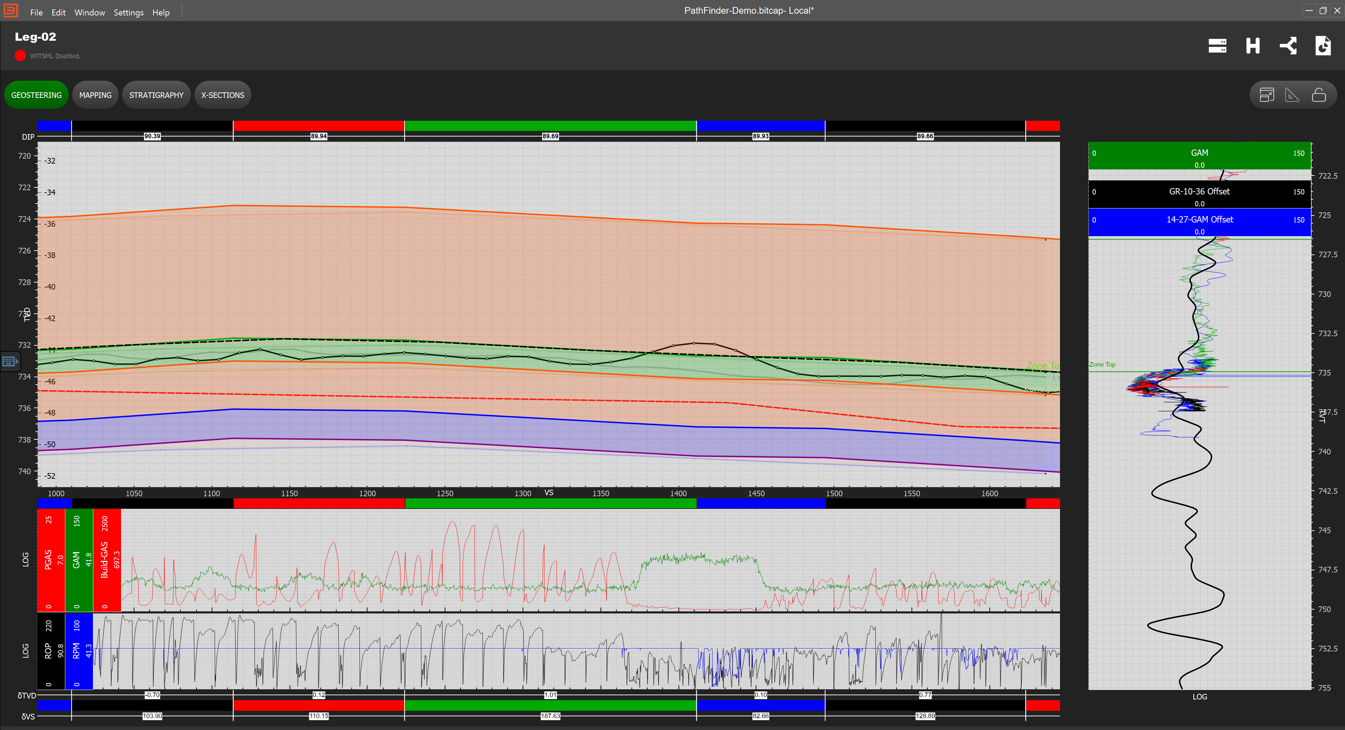Select the triangle ruler measure tool
The height and width of the screenshot is (730, 1345).
[1292, 95]
